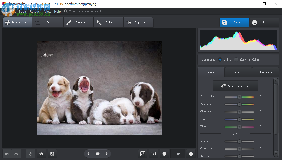Toggle the before/after eye preview
This screenshot has height=160, width=282.
41,154
